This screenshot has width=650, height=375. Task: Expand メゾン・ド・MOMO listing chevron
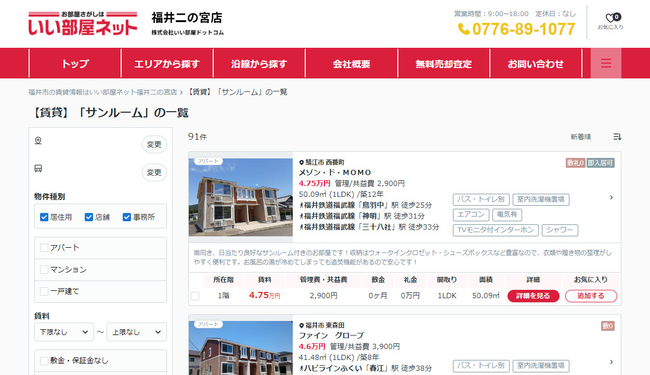612,197
